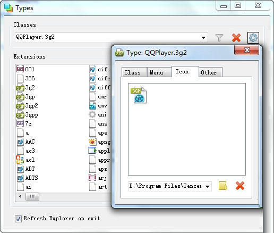Image resolution: width=274 pixels, height=233 pixels.
Task: Select the 7z extension entry
Action: [24, 123]
